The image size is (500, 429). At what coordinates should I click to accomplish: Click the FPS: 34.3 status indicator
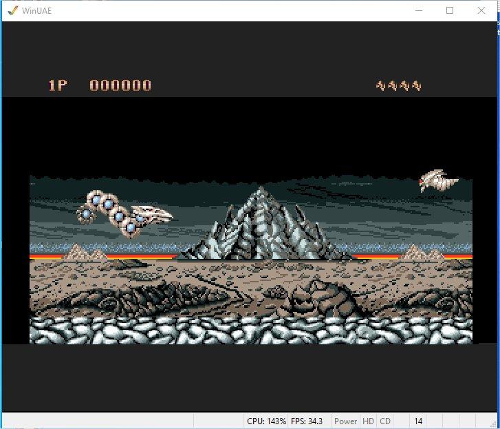pos(307,421)
